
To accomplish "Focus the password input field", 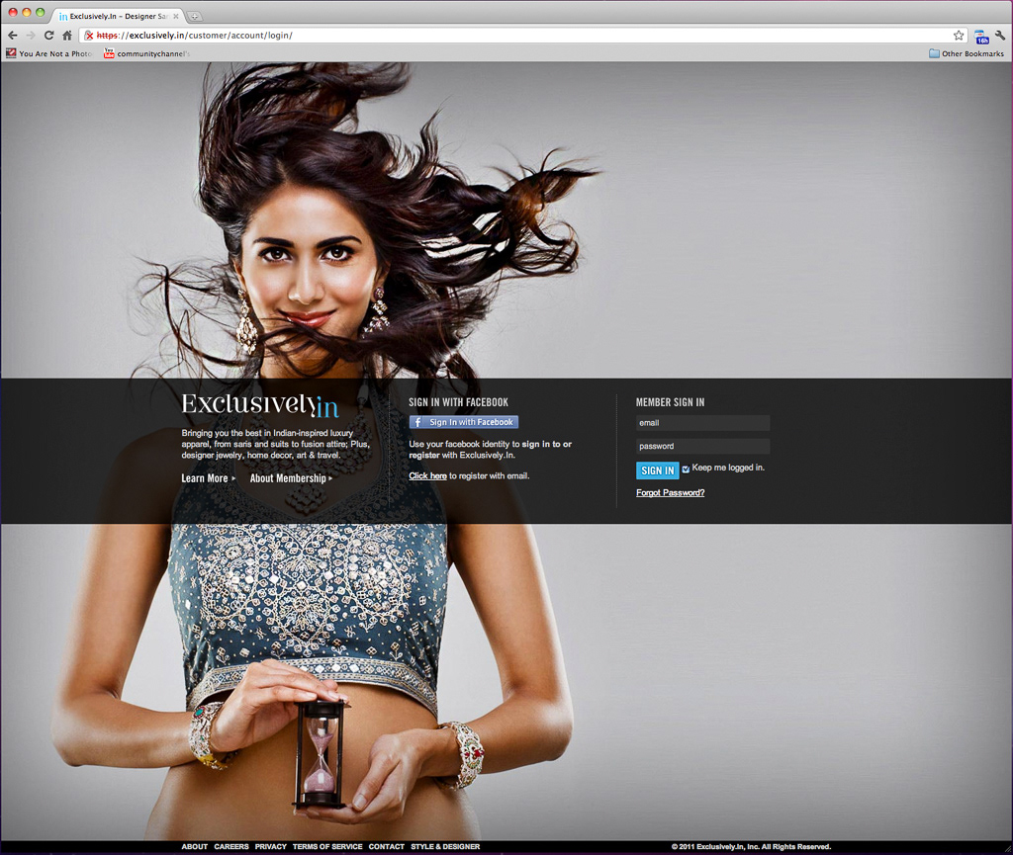I will pyautogui.click(x=703, y=446).
